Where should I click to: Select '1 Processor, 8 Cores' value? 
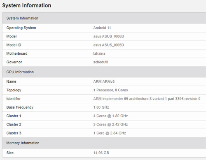(x=111, y=90)
